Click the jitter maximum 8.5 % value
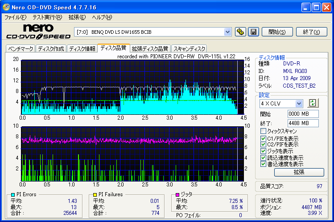Image resolution: width=334 pixels, height=222 pixels. [x=237, y=207]
